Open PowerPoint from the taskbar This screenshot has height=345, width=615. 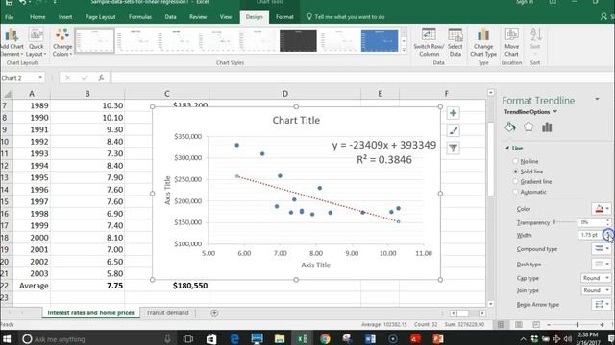pyautogui.click(x=438, y=338)
